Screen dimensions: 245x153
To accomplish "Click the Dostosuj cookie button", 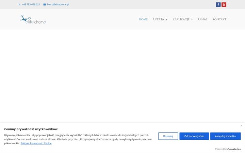I will pyautogui.click(x=168, y=136).
